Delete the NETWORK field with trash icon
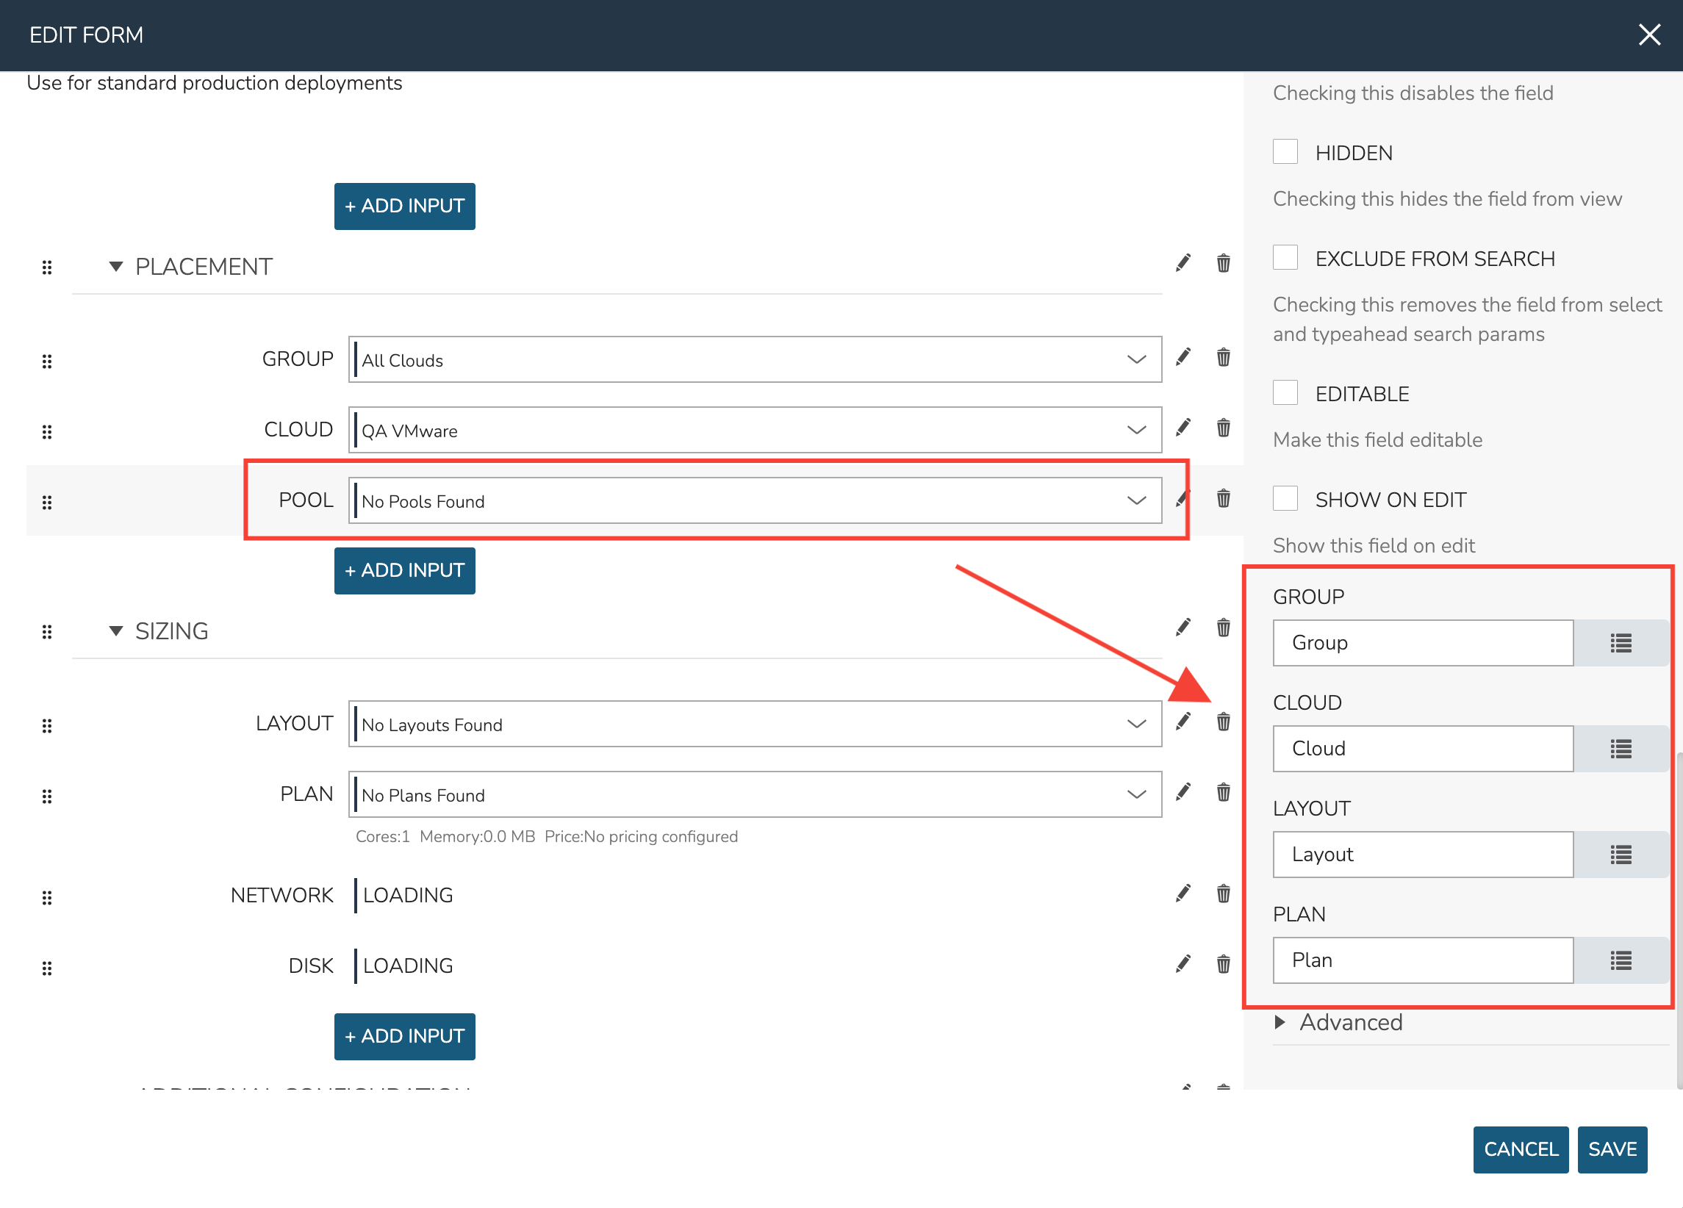Viewport: 1683px width, 1208px height. [1223, 894]
